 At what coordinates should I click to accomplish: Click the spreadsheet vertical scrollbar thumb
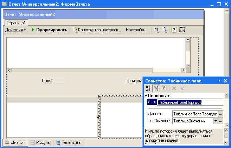[x=188, y=47]
